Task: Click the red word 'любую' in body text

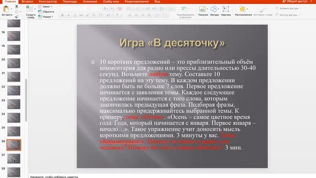Action: pyautogui.click(x=158, y=74)
